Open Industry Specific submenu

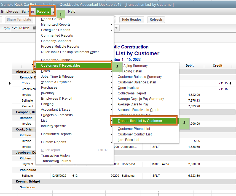click(x=74, y=126)
